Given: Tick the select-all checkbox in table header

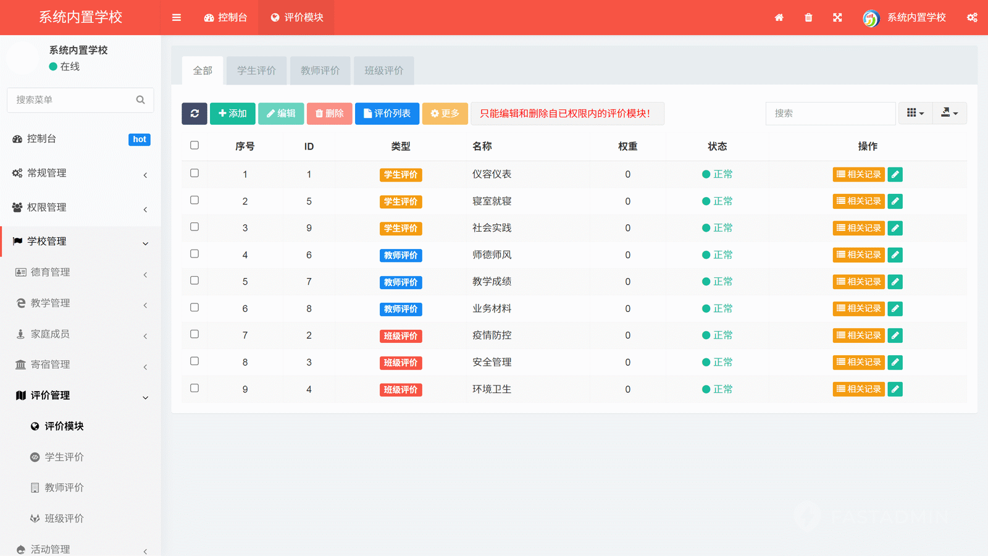Looking at the screenshot, I should (x=195, y=145).
